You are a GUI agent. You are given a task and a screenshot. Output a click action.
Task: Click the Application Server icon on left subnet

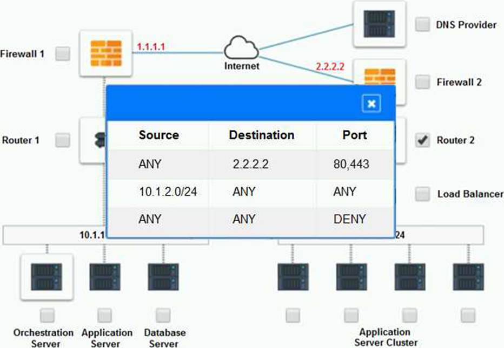click(105, 276)
